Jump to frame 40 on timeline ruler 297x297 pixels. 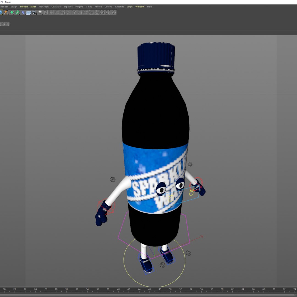point(118,289)
